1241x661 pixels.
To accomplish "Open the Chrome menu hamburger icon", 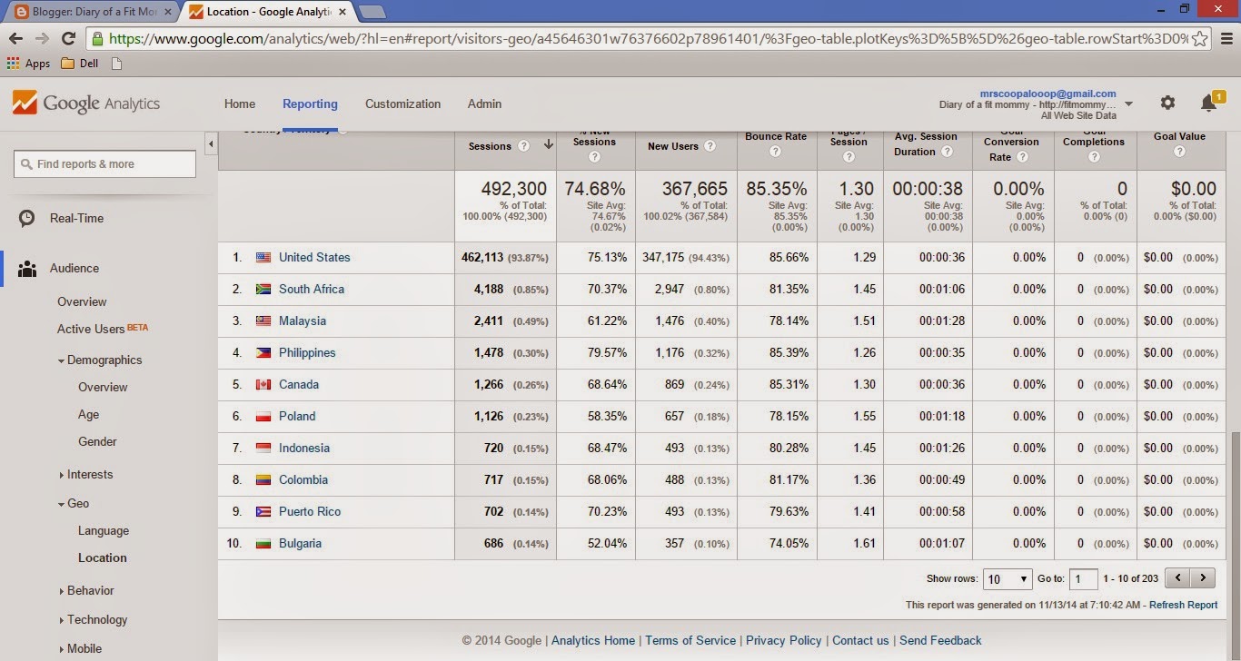I will 1225,38.
